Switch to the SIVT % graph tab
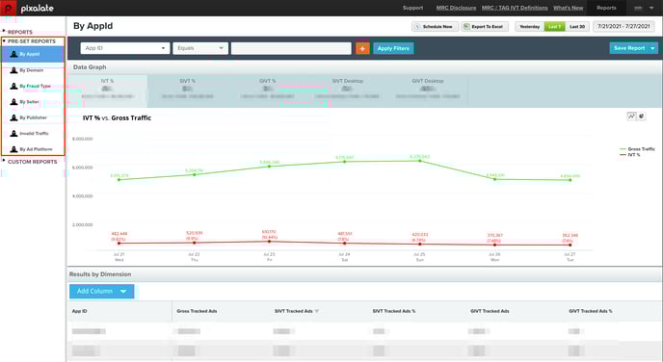 pos(187,90)
